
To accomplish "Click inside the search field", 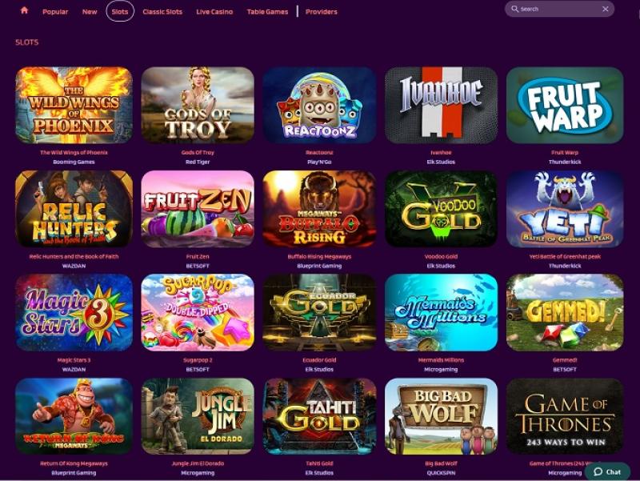I will click(x=559, y=9).
